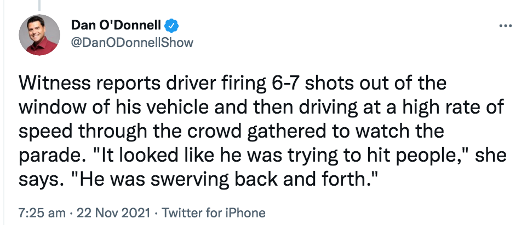Click the 7:25 am timestamp
Image resolution: width=527 pixels, height=225 pixels.
pos(37,212)
